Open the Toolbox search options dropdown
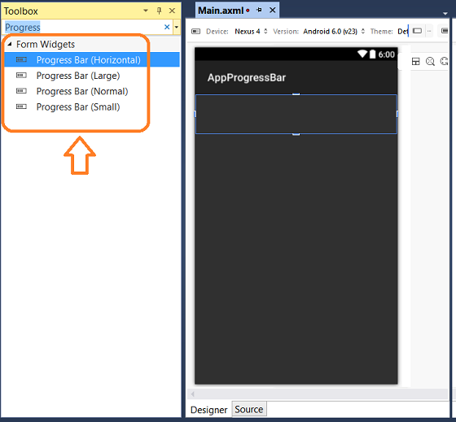Image resolution: width=456 pixels, height=422 pixels. (x=177, y=27)
